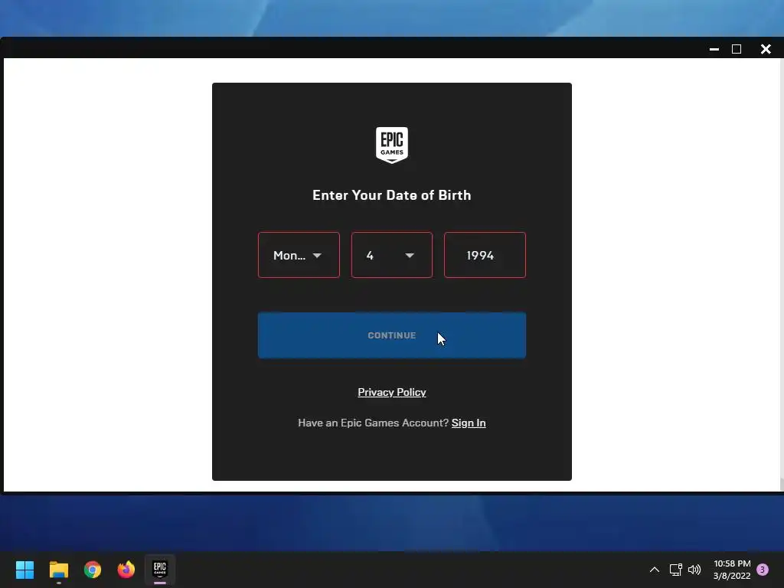
Task: Click the Continue button
Action: [x=391, y=335]
